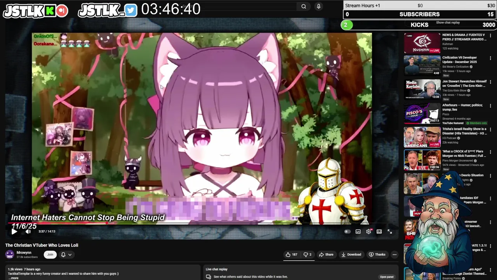
Task: Open the player settings gear
Action: point(369,231)
